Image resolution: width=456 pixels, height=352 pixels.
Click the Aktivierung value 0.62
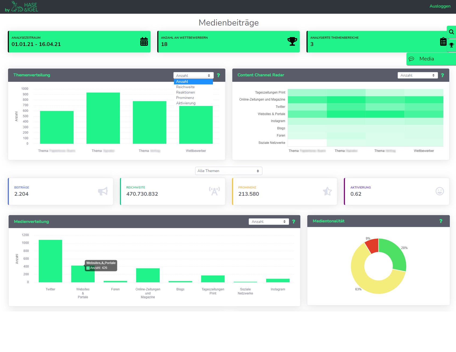click(x=356, y=194)
